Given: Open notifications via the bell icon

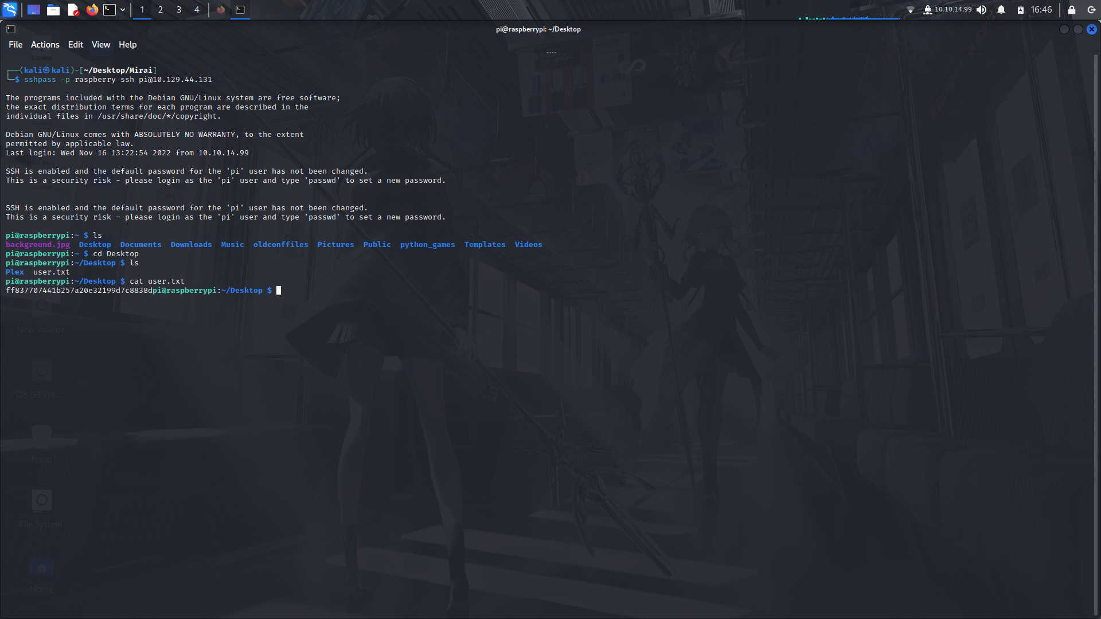Looking at the screenshot, I should click(x=1000, y=10).
